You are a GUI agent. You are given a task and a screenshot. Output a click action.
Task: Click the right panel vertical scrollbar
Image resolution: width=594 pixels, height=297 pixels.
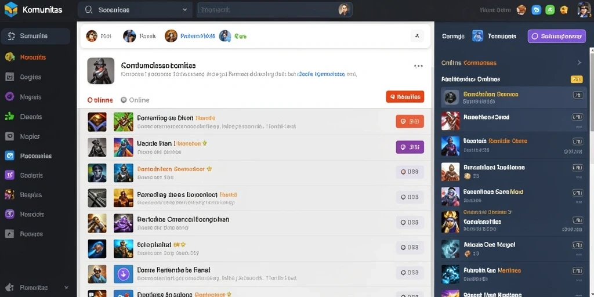tap(591, 89)
